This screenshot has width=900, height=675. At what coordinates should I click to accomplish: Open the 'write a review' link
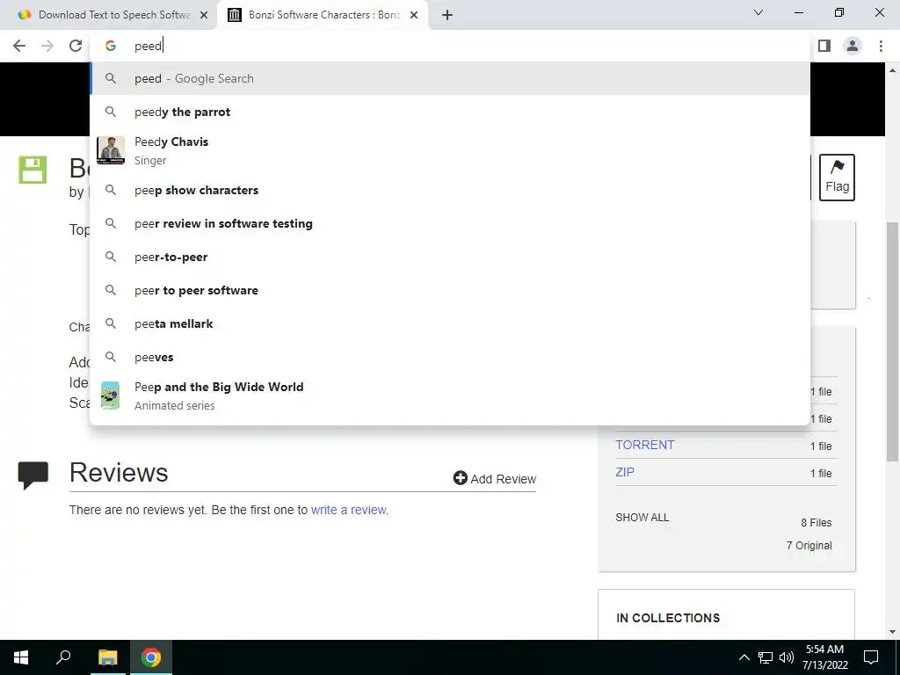click(348, 510)
